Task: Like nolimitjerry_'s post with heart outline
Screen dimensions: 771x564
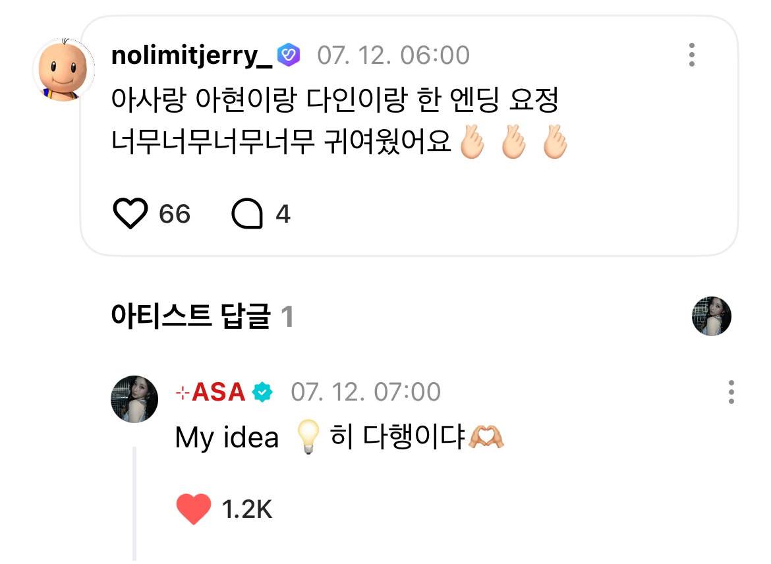Action: coord(130,213)
